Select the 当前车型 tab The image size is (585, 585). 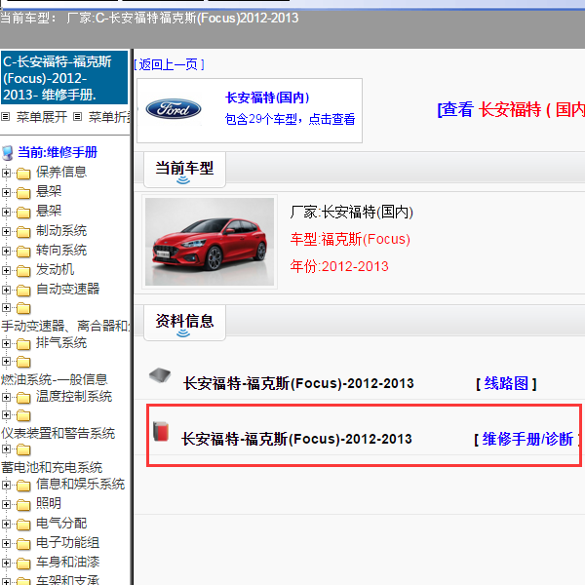(x=184, y=170)
